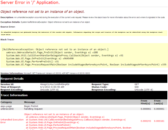The width and height of the screenshot is (168, 130).
Task: Click the "Response Encoding:" label
Action: tap(104, 90)
